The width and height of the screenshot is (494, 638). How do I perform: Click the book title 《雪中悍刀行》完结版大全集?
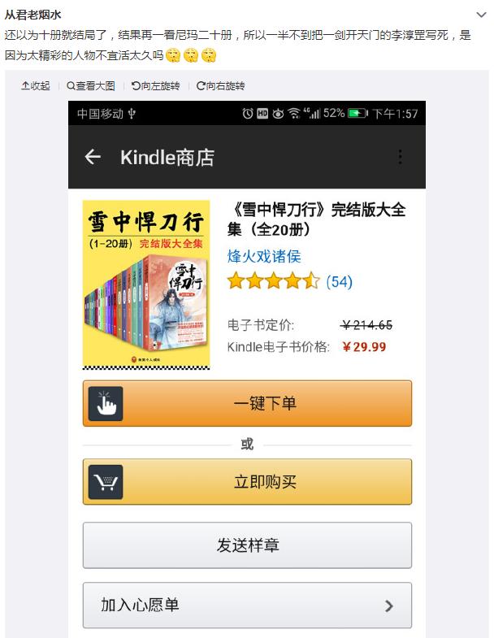[x=317, y=219]
